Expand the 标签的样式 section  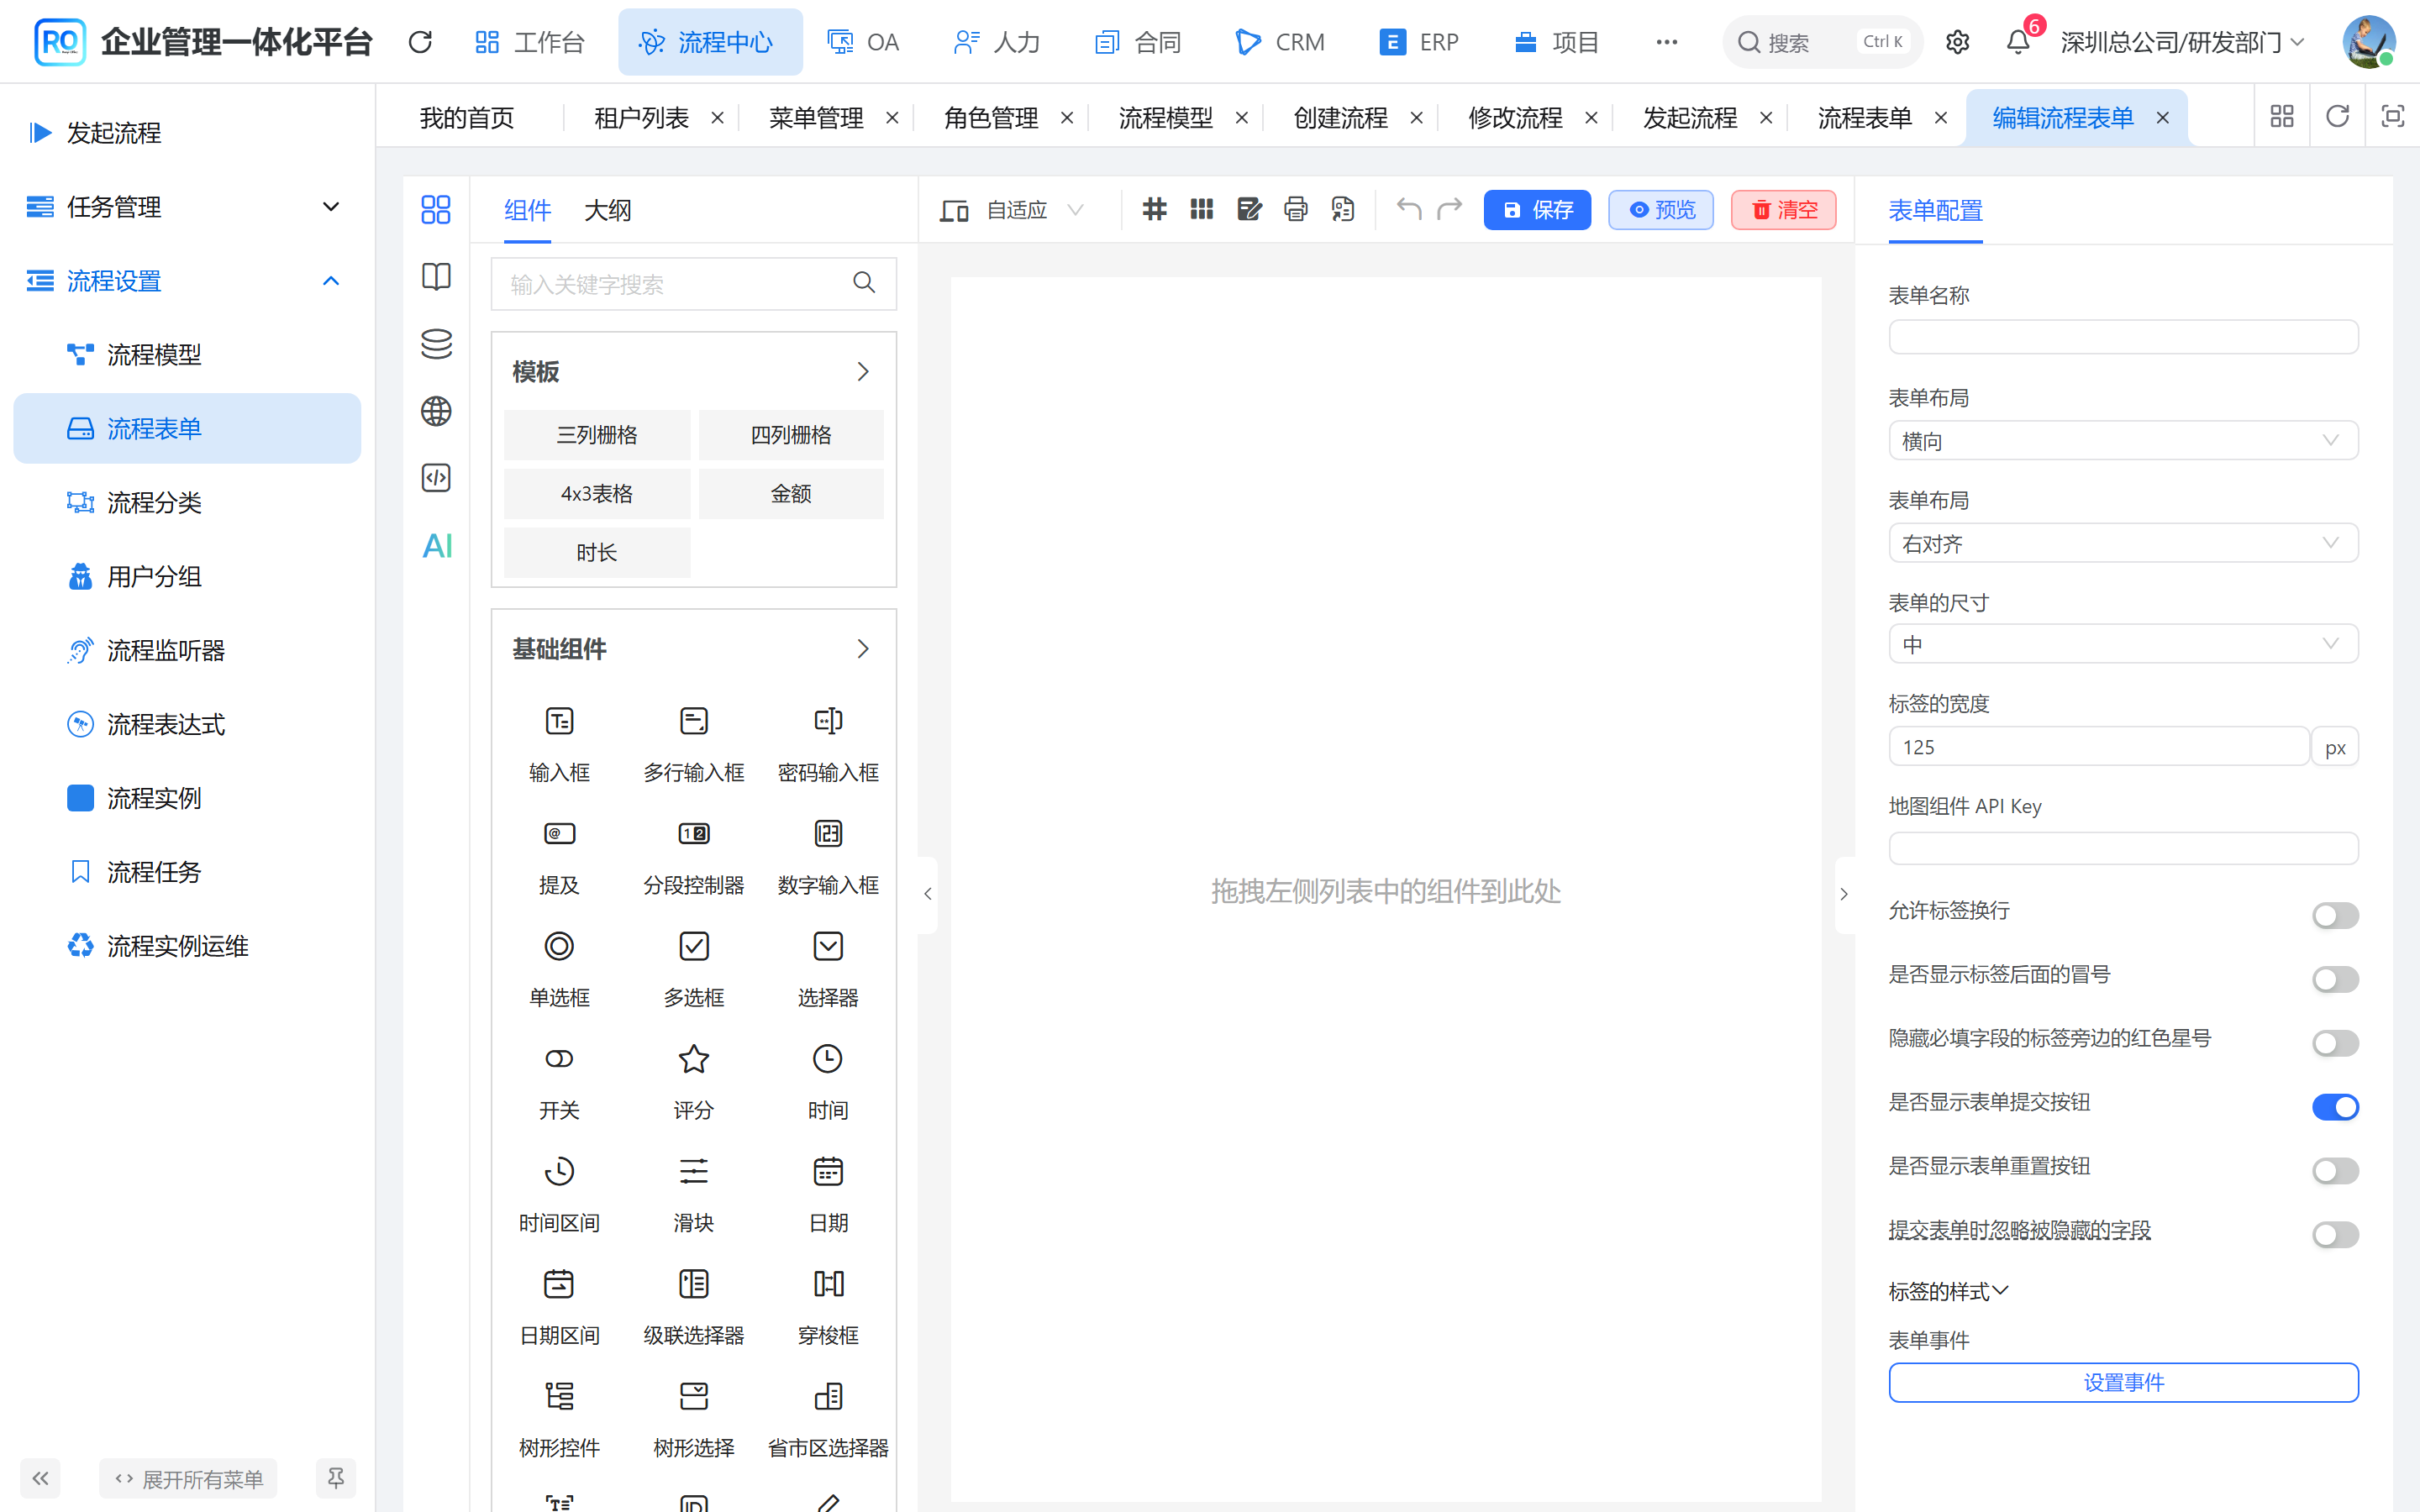tap(1947, 1291)
